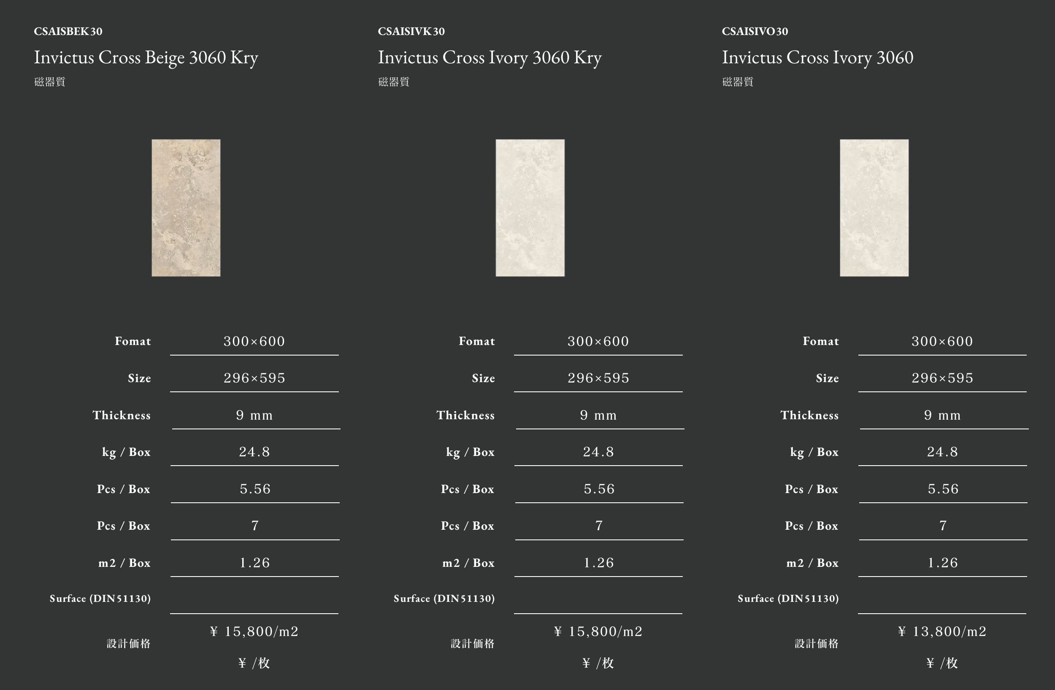Click the Ivory Kry 296×595 size value
This screenshot has height=690, width=1055.
598,378
